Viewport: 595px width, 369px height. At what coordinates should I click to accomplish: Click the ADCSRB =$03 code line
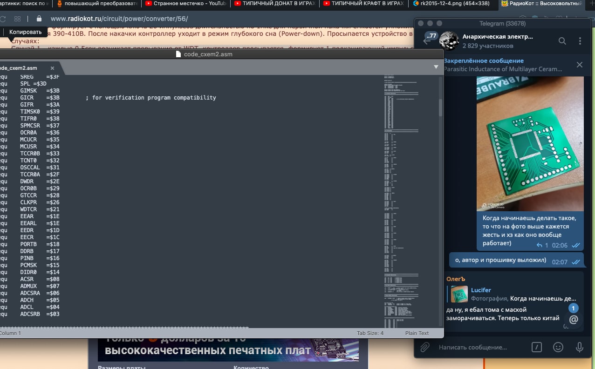[x=30, y=314]
